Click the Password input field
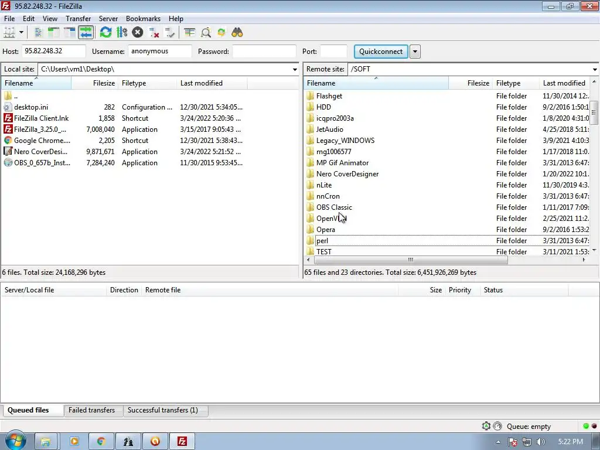Screen dimensions: 600x450 pos(264,52)
